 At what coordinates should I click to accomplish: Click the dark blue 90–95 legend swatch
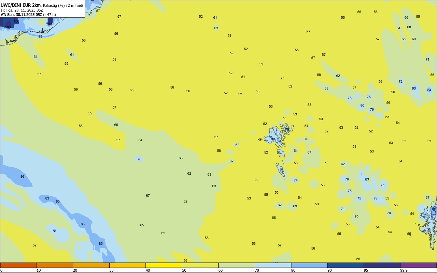coord(346,265)
